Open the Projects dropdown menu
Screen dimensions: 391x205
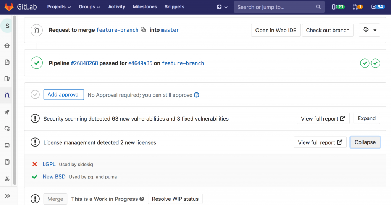coord(59,7)
